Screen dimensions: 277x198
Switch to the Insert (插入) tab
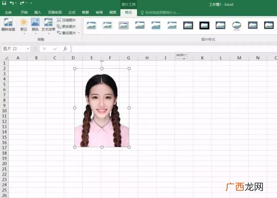(x=38, y=12)
